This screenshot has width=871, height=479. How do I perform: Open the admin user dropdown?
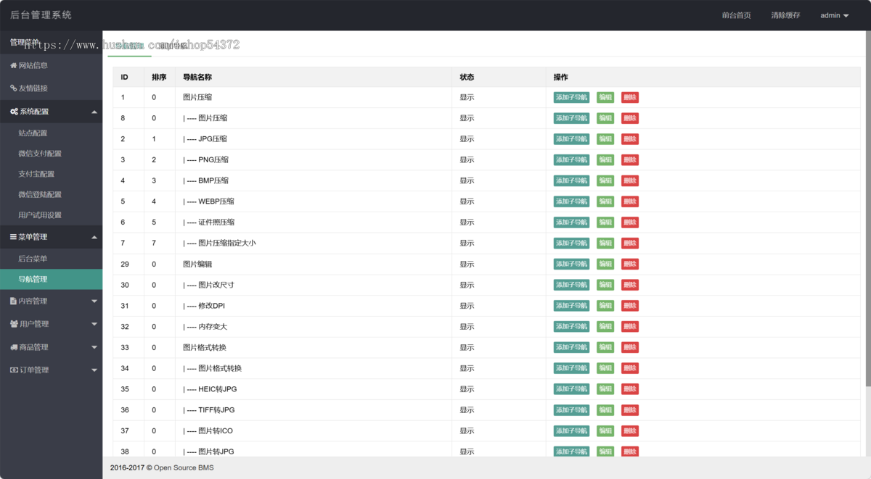pyautogui.click(x=834, y=15)
